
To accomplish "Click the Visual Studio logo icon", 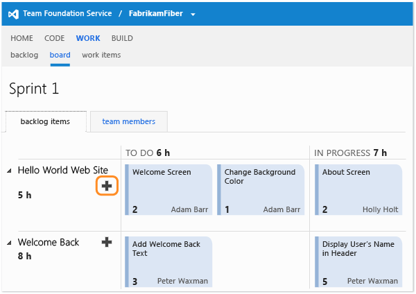I will point(13,14).
